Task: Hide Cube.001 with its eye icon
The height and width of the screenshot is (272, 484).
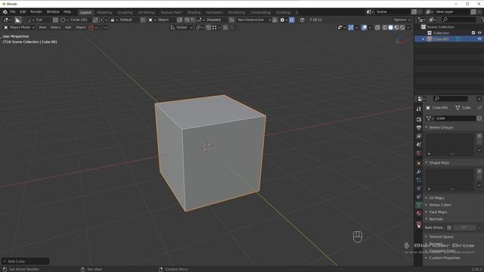Action: coord(479,39)
